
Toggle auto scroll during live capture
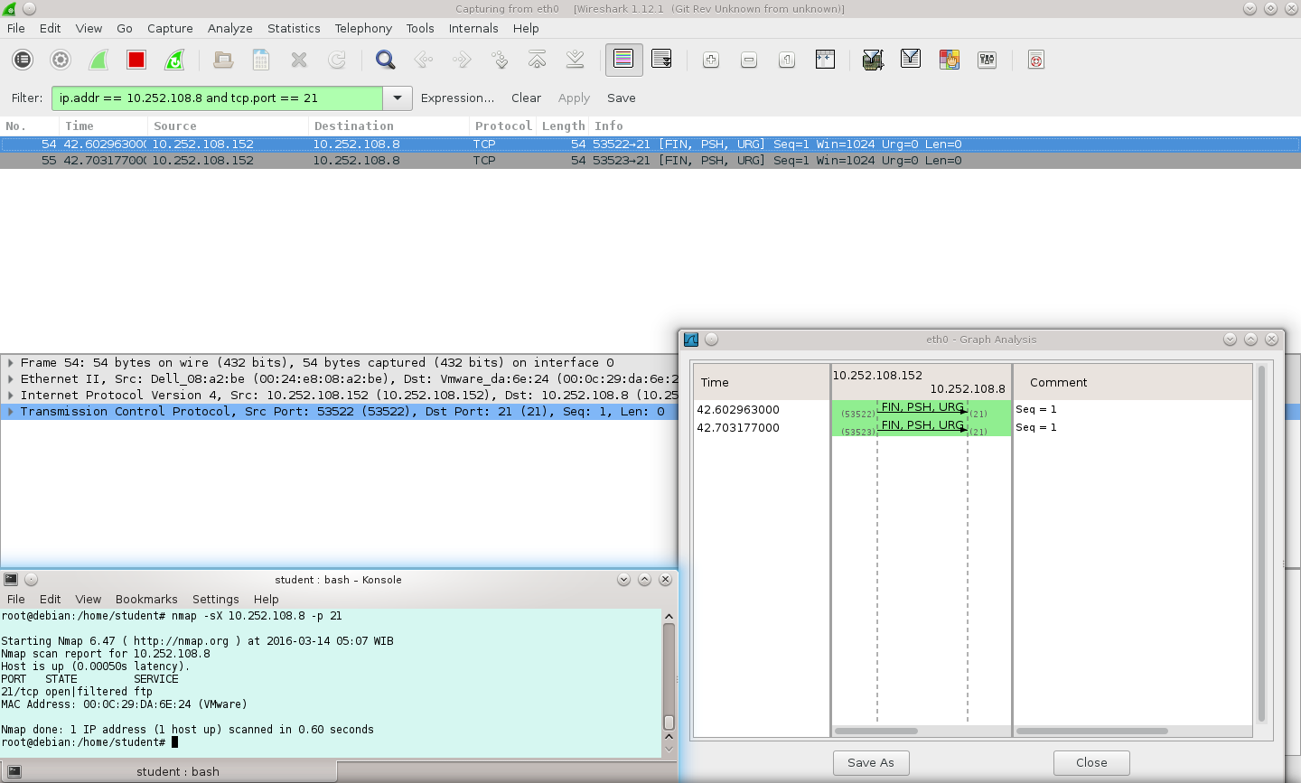tap(661, 61)
